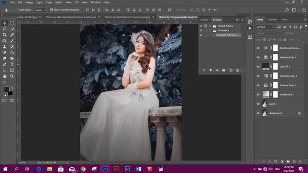Select the Eyedropper tool
Screen dimensions: 308x173
[x=12, y=35]
